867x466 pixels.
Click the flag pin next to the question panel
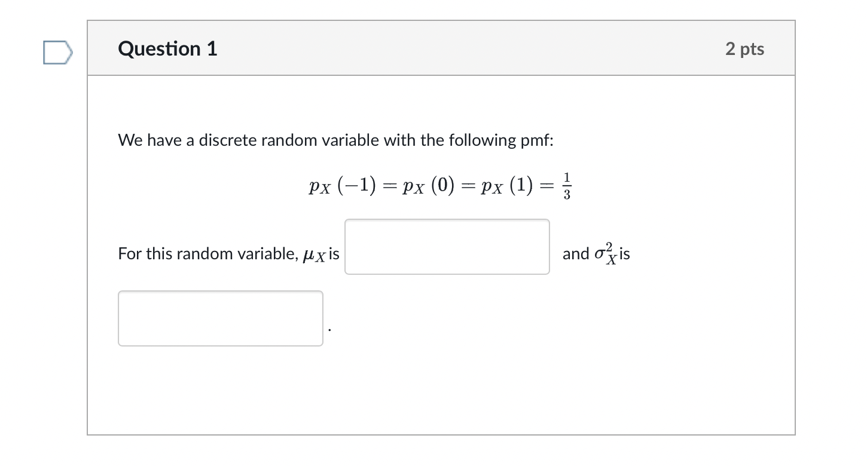pyautogui.click(x=57, y=53)
